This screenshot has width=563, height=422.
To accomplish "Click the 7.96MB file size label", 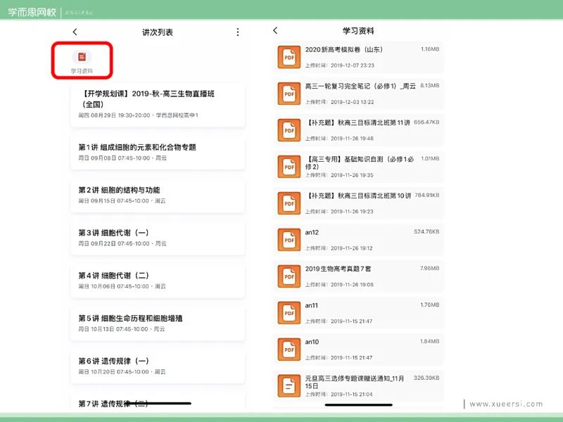I will (x=430, y=268).
